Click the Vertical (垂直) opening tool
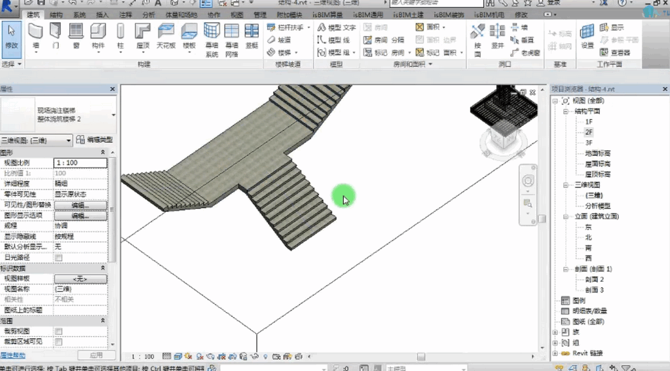Viewport: 670px width, 371px height. click(x=522, y=40)
